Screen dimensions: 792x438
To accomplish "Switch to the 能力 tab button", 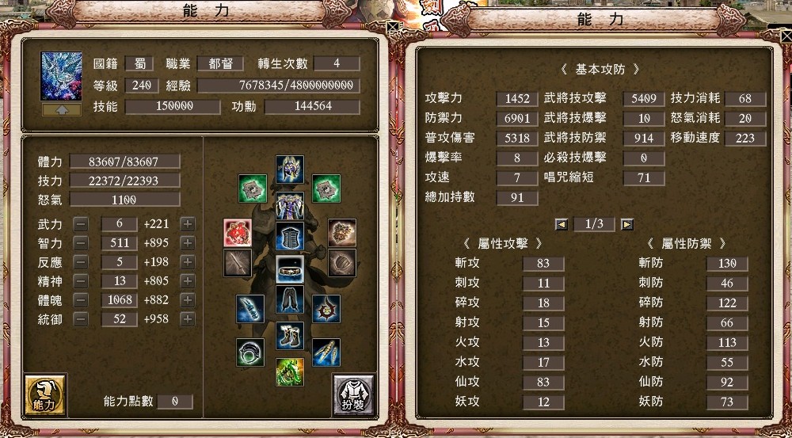I will (45, 395).
